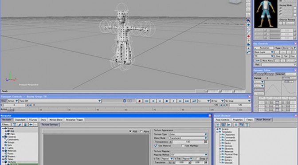Stop playback with the square Stop button
The width and height of the screenshot is (298, 165).
point(167,101)
